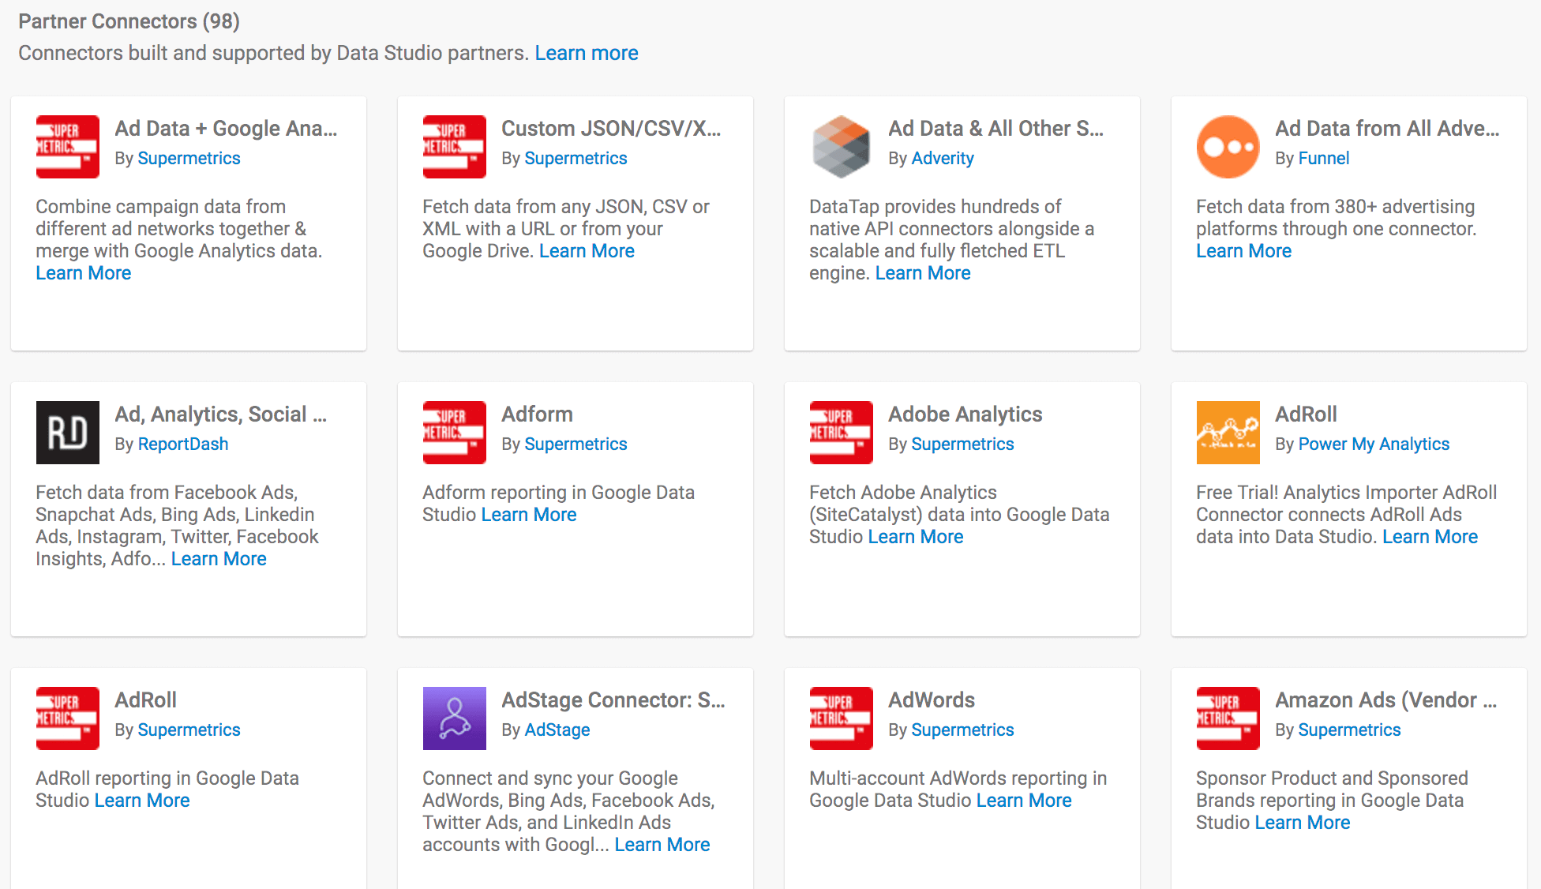Open Supermetrics link under Ad Data + Google Analytics
The width and height of the screenshot is (1541, 889).
pos(189,158)
